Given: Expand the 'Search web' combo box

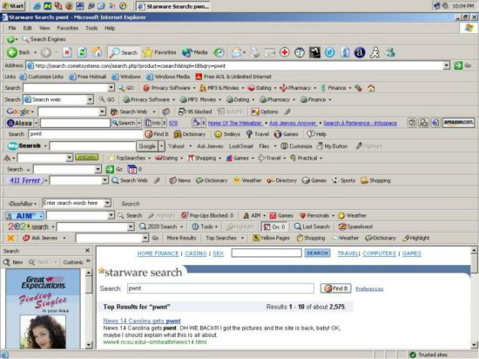Looking at the screenshot, I should (90, 99).
